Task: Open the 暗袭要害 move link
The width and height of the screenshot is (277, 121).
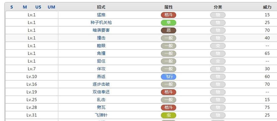Action: pos(101,31)
